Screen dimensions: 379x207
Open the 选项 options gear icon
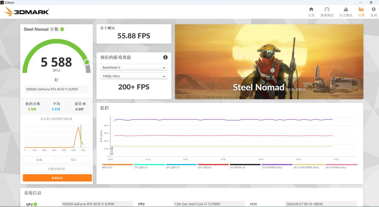(374, 9)
